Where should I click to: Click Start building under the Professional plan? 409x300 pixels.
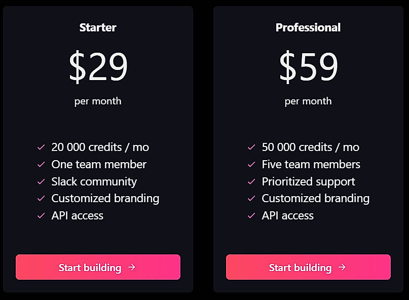(x=308, y=267)
